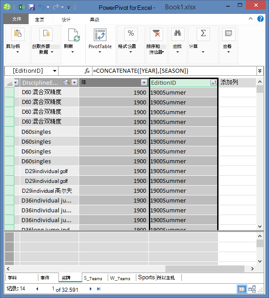Click the Redo arrow icon

[x=56, y=7]
